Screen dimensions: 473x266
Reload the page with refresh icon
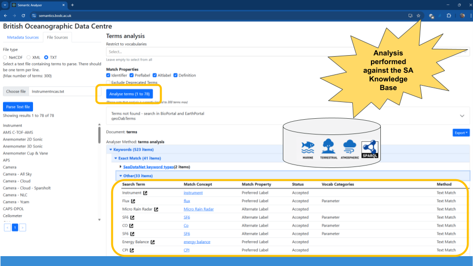click(x=23, y=16)
